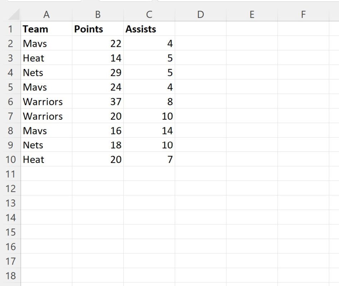Click column B header
339x286 pixels.
[x=98, y=15]
